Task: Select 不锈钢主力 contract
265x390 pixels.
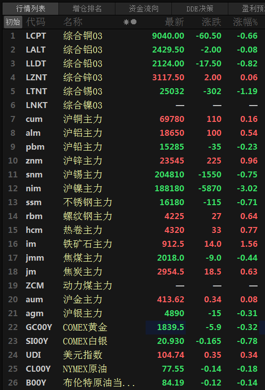Action: (88, 203)
